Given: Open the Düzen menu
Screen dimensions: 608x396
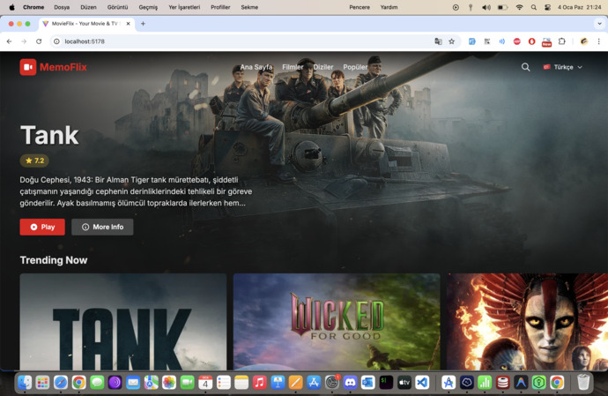Looking at the screenshot, I should click(88, 7).
